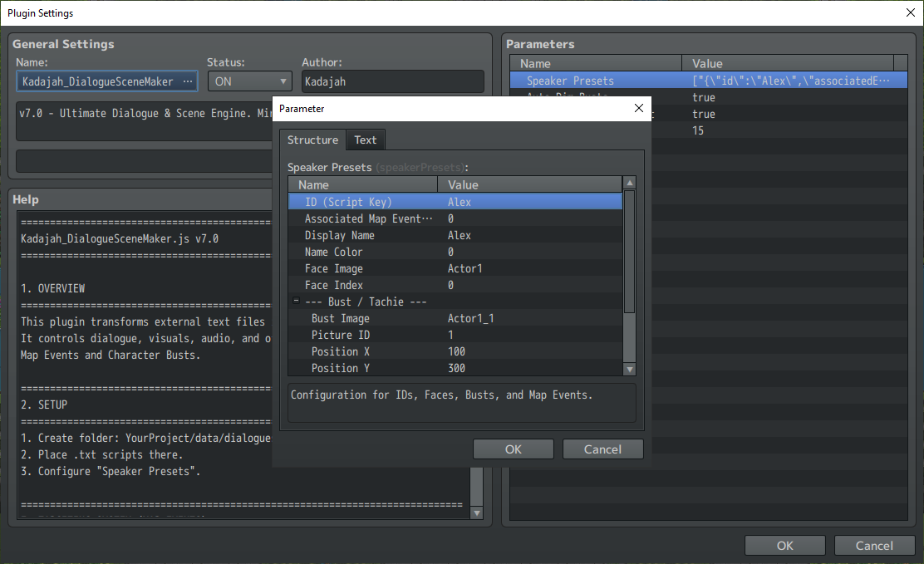Select the ID (Script Key) row
The width and height of the screenshot is (924, 564).
tap(455, 202)
